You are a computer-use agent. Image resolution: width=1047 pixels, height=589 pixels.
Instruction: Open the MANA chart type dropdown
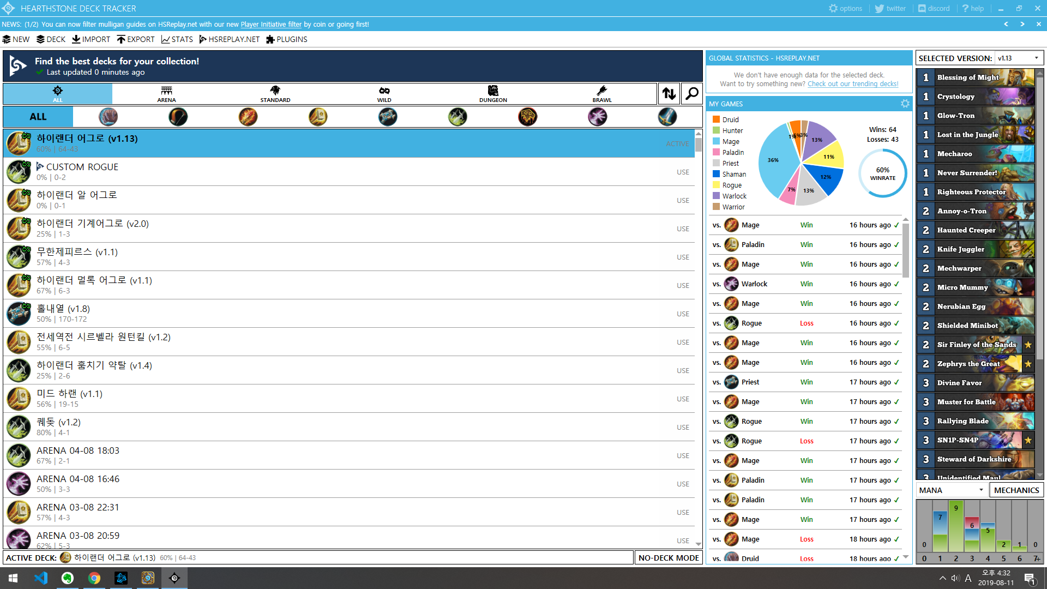coord(952,490)
